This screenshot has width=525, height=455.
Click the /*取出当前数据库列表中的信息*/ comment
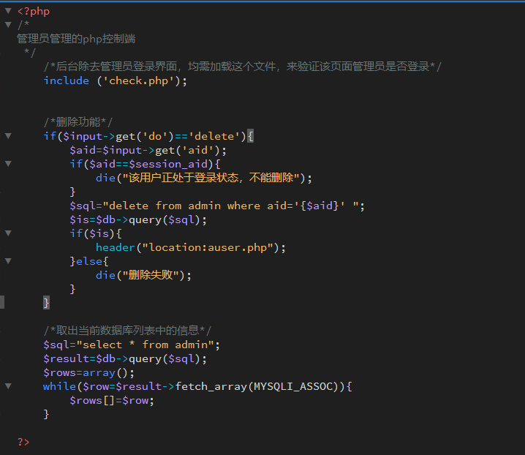click(x=127, y=331)
